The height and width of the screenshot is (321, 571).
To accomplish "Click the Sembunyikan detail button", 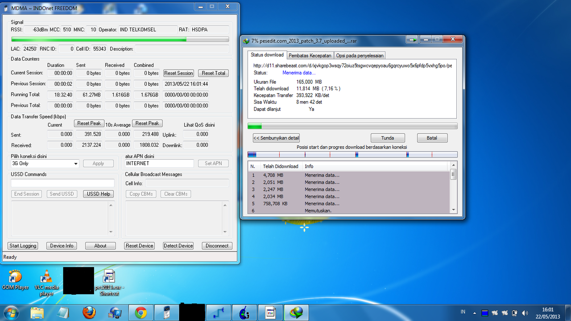I will click(x=276, y=138).
